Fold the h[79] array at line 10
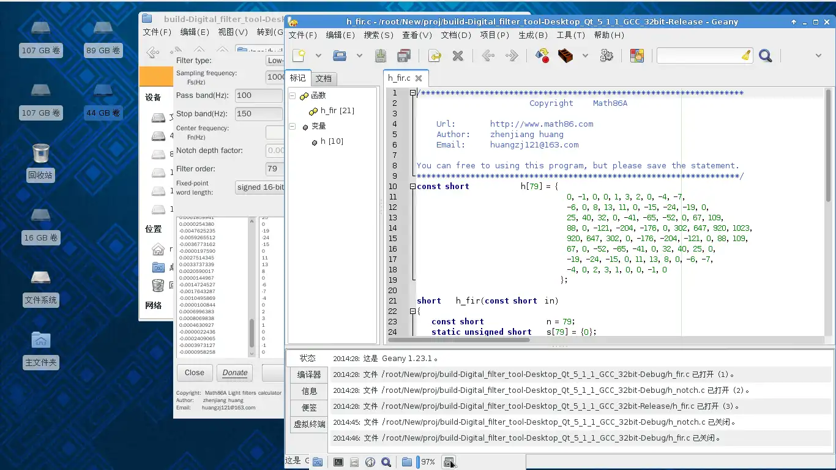The height and width of the screenshot is (470, 836). 412,187
